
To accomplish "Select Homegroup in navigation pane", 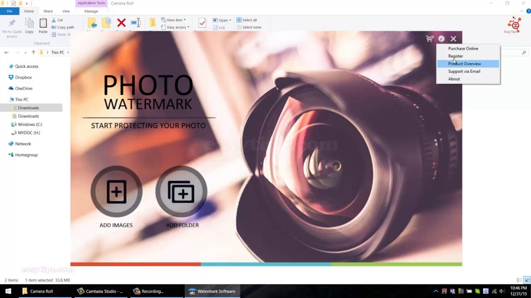I will coord(26,155).
